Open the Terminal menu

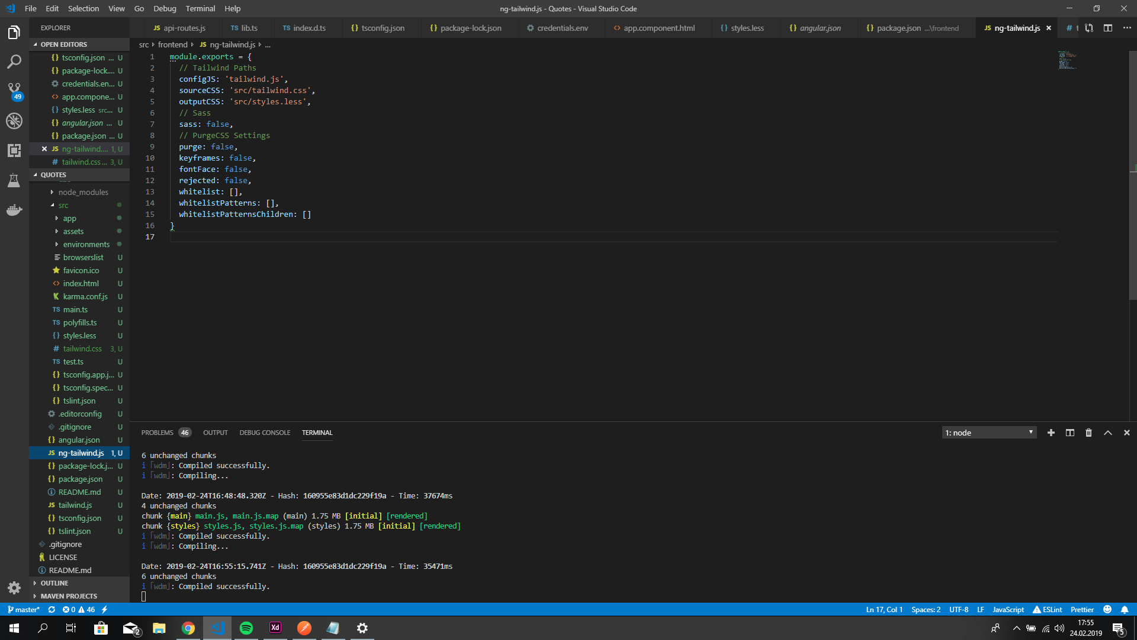coord(200,8)
